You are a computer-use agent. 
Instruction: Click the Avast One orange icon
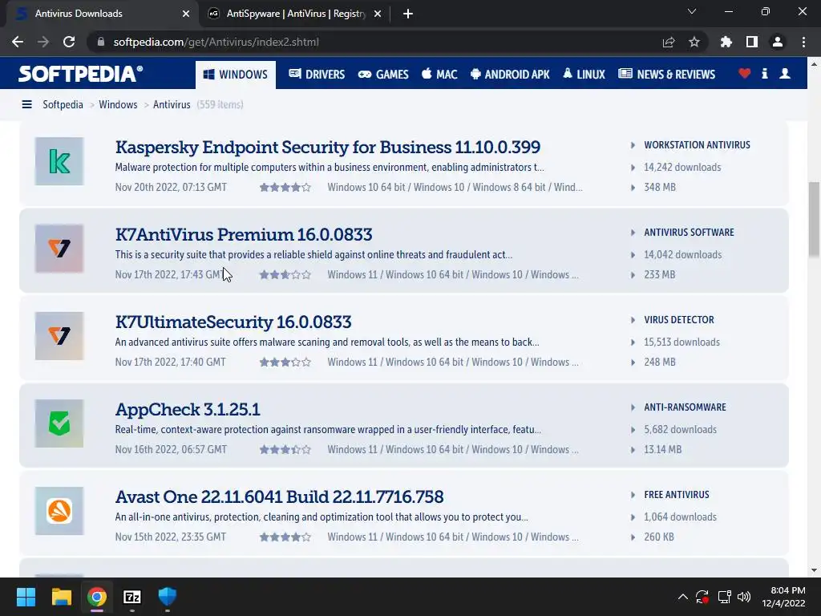click(x=59, y=511)
